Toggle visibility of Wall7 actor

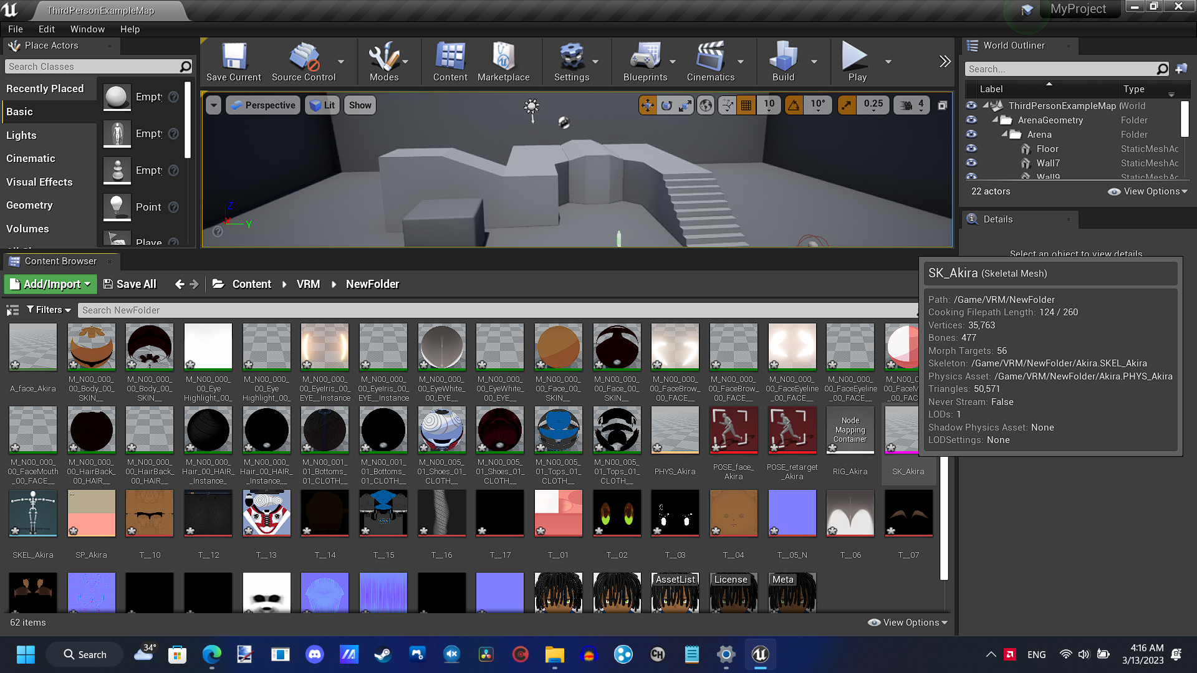(971, 163)
